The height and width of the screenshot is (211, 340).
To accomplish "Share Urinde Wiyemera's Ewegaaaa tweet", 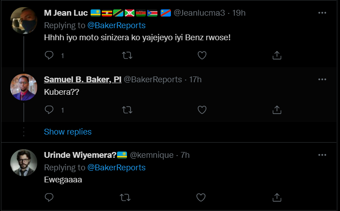I will pyautogui.click(x=277, y=197).
